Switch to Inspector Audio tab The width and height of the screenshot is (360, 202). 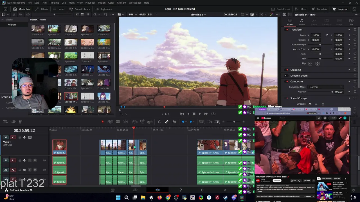click(x=302, y=22)
